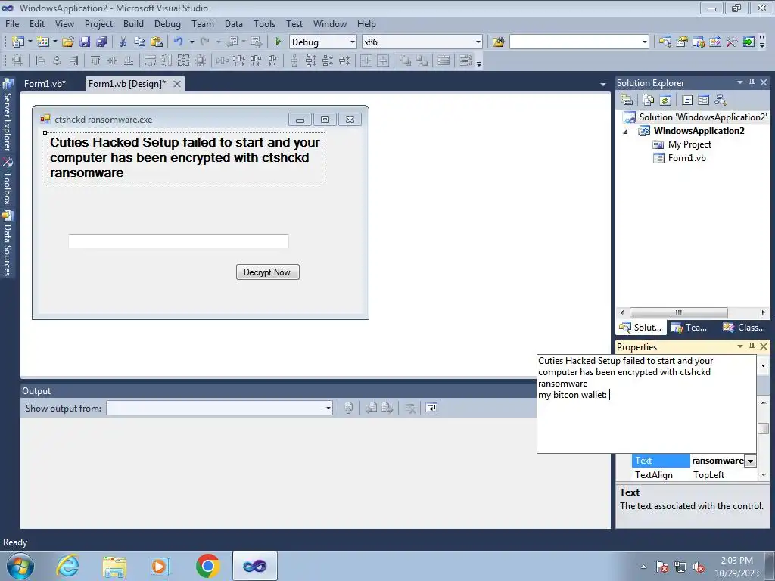
Task: Open the Debug configuration dropdown
Action: 353,42
